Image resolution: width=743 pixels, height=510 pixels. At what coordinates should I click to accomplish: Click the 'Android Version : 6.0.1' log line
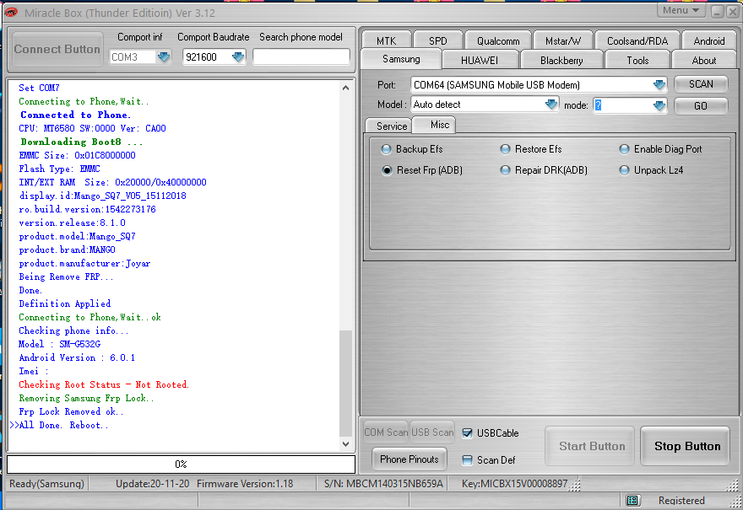click(x=77, y=357)
